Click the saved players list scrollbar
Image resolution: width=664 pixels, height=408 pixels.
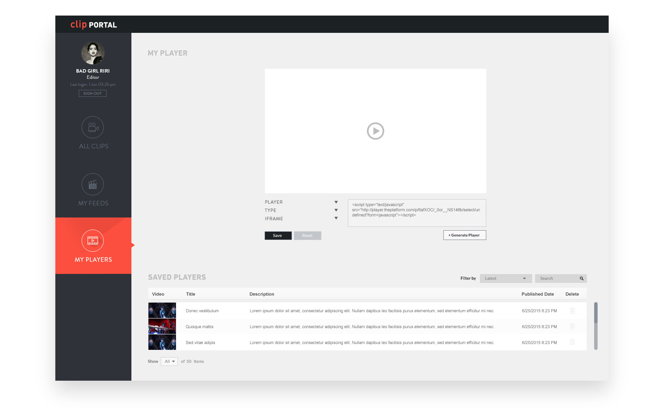[x=596, y=326]
